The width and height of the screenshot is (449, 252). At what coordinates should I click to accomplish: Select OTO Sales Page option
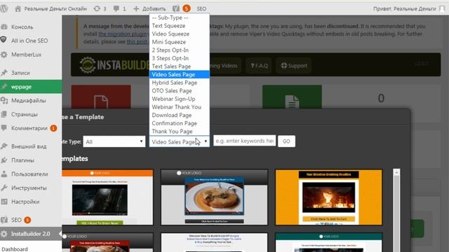(180, 90)
